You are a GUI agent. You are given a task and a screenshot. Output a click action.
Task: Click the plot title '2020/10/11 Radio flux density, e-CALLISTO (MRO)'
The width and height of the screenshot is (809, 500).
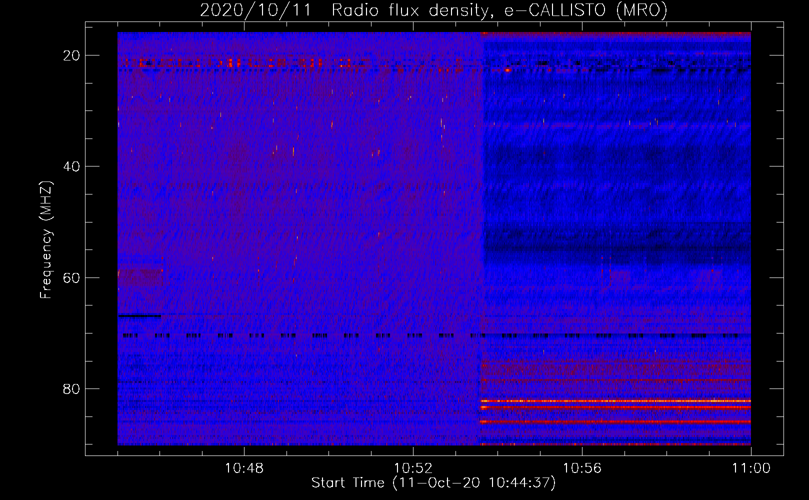pos(433,10)
